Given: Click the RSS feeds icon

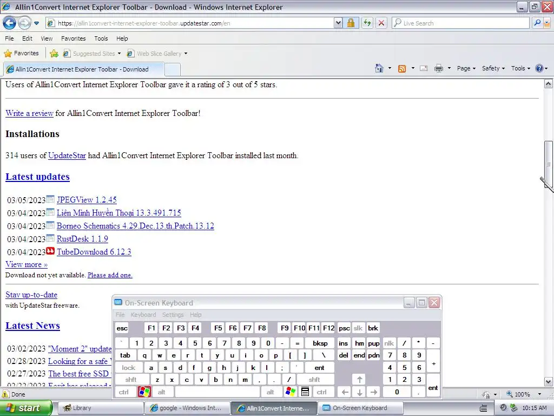Looking at the screenshot, I should [x=402, y=68].
